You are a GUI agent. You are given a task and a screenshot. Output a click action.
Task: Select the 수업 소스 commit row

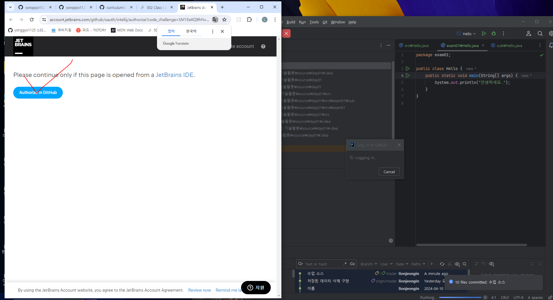[x=382, y=273]
